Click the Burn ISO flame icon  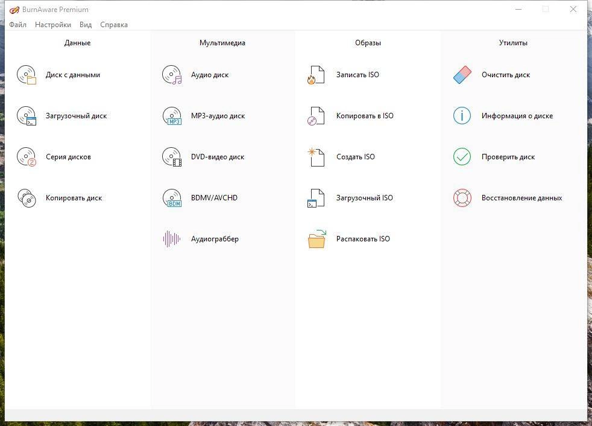pos(316,75)
